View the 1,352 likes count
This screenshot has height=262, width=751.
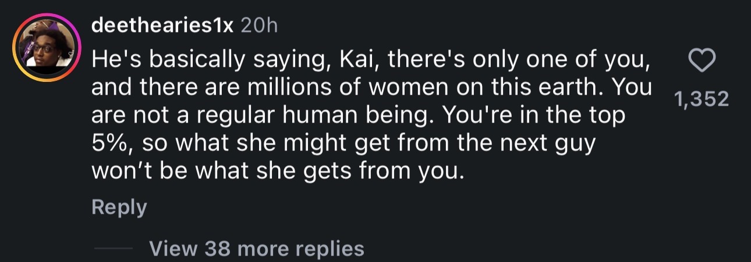coord(702,99)
